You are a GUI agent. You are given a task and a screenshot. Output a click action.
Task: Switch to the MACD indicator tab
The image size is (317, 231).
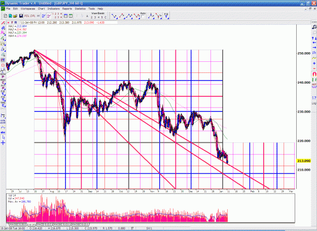click(44, 224)
